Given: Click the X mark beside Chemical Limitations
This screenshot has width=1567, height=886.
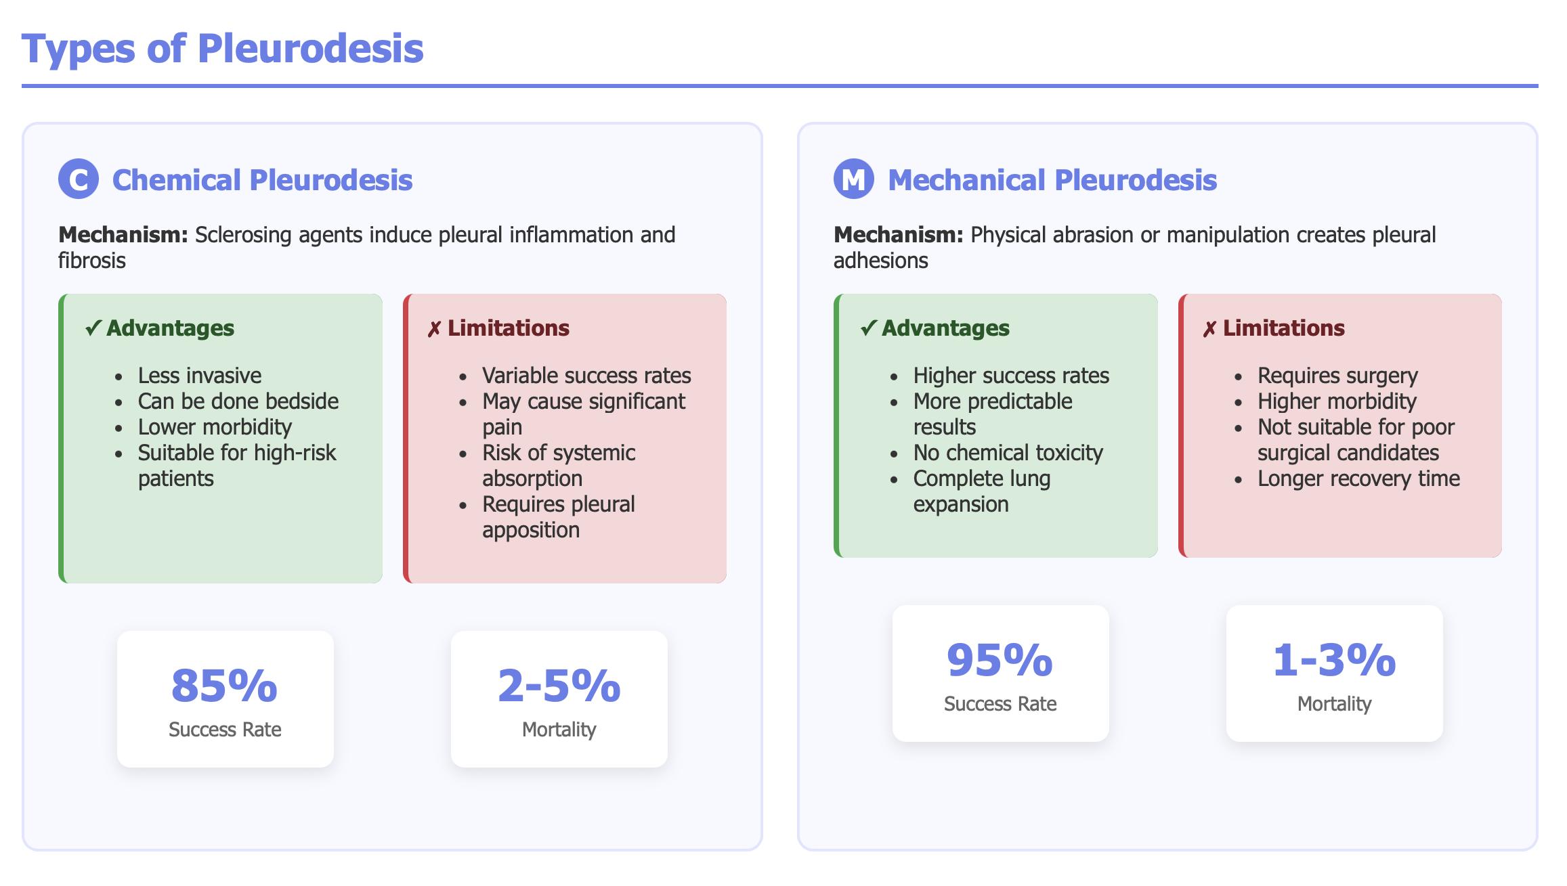Looking at the screenshot, I should point(434,329).
